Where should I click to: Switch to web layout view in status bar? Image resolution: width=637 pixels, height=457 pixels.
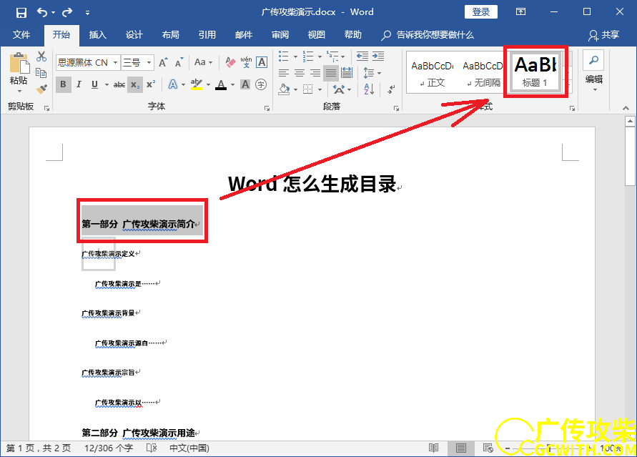coord(488,448)
